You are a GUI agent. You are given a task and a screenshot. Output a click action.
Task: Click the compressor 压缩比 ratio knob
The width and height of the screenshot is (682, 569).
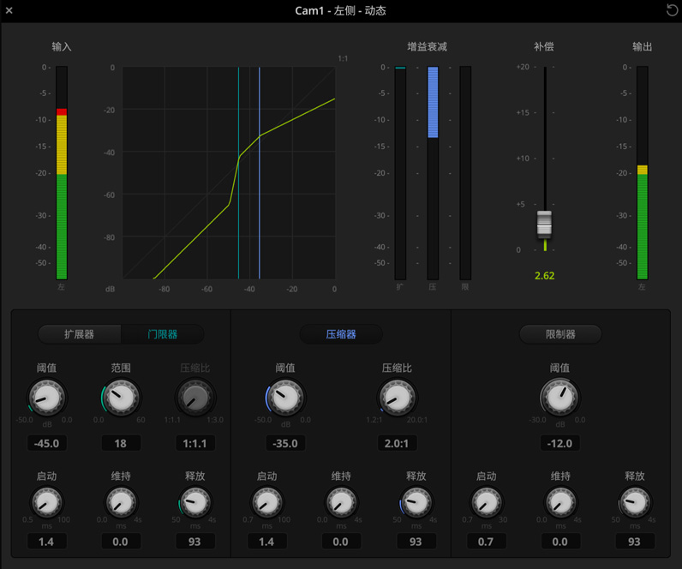(x=397, y=398)
